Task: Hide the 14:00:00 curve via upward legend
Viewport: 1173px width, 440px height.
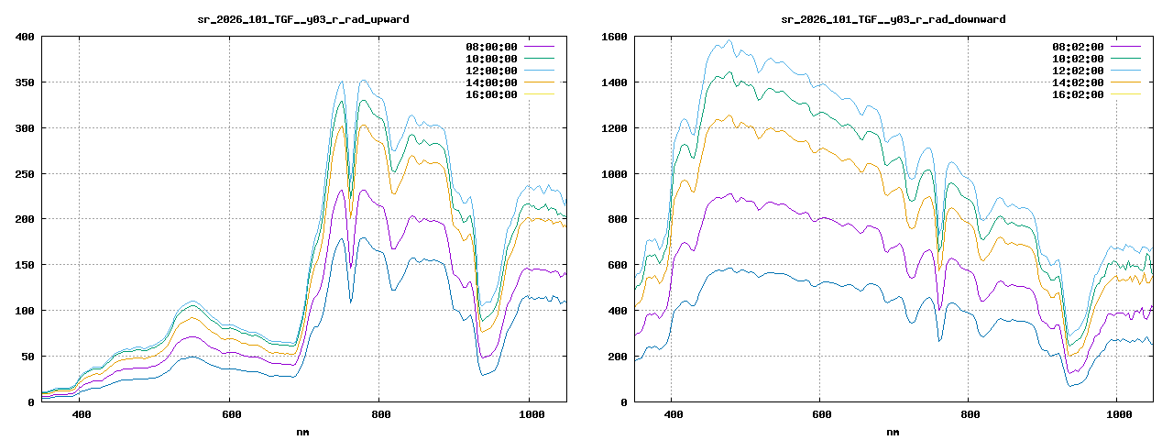Action: 491,82
